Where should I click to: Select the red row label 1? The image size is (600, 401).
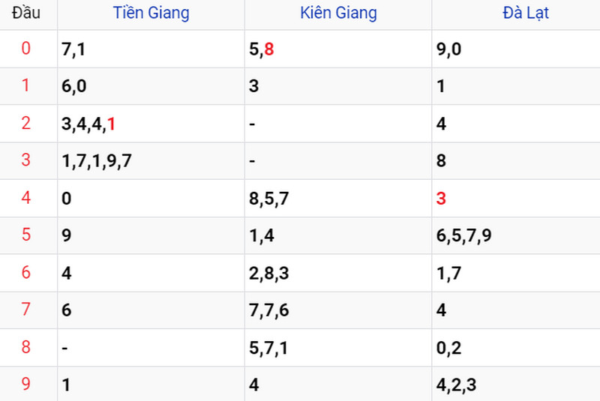(26, 85)
